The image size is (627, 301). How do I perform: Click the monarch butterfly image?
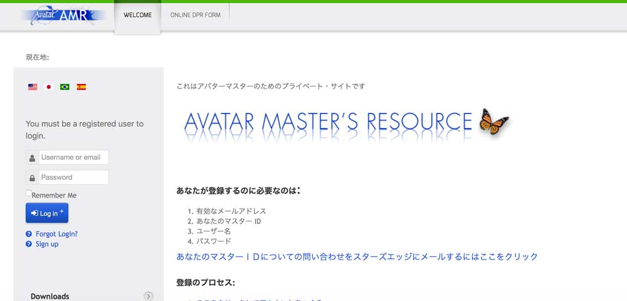point(494,121)
